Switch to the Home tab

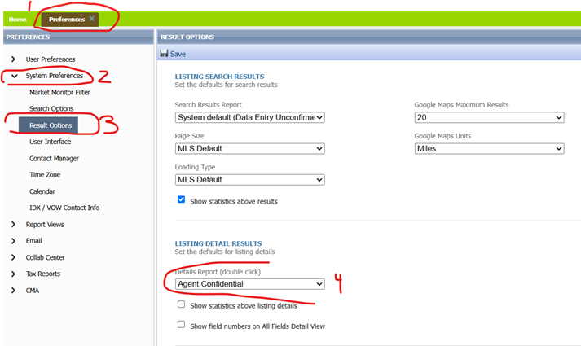18,19
